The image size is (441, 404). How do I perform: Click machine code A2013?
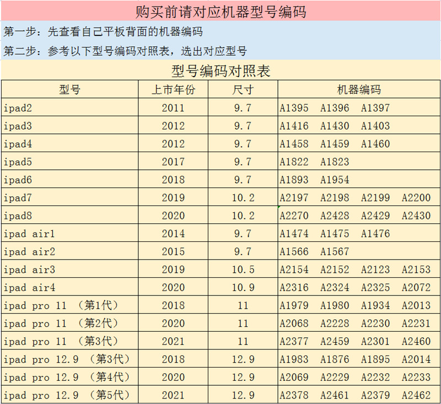coord(416,305)
